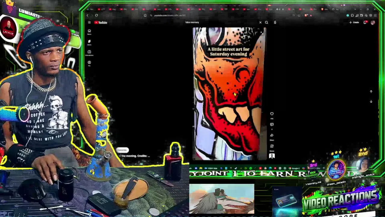
Task: Like the short with heart icon
Action: click(x=272, y=114)
